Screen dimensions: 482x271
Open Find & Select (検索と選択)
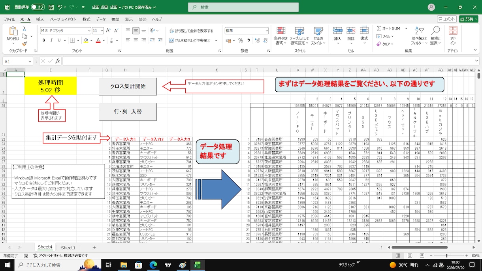point(435,36)
